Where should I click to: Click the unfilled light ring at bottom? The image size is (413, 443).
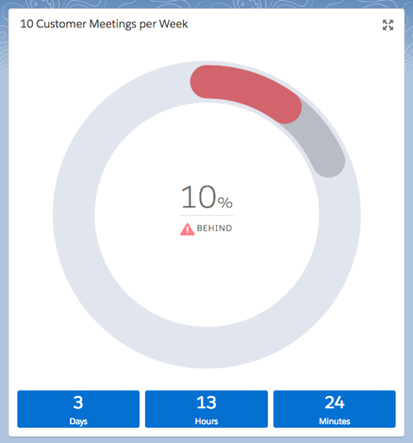[206, 348]
